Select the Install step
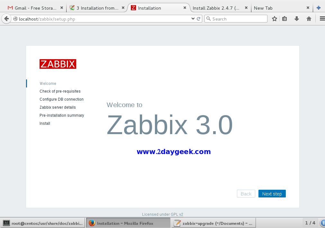Viewport: 325px width, 228px height. [45, 123]
